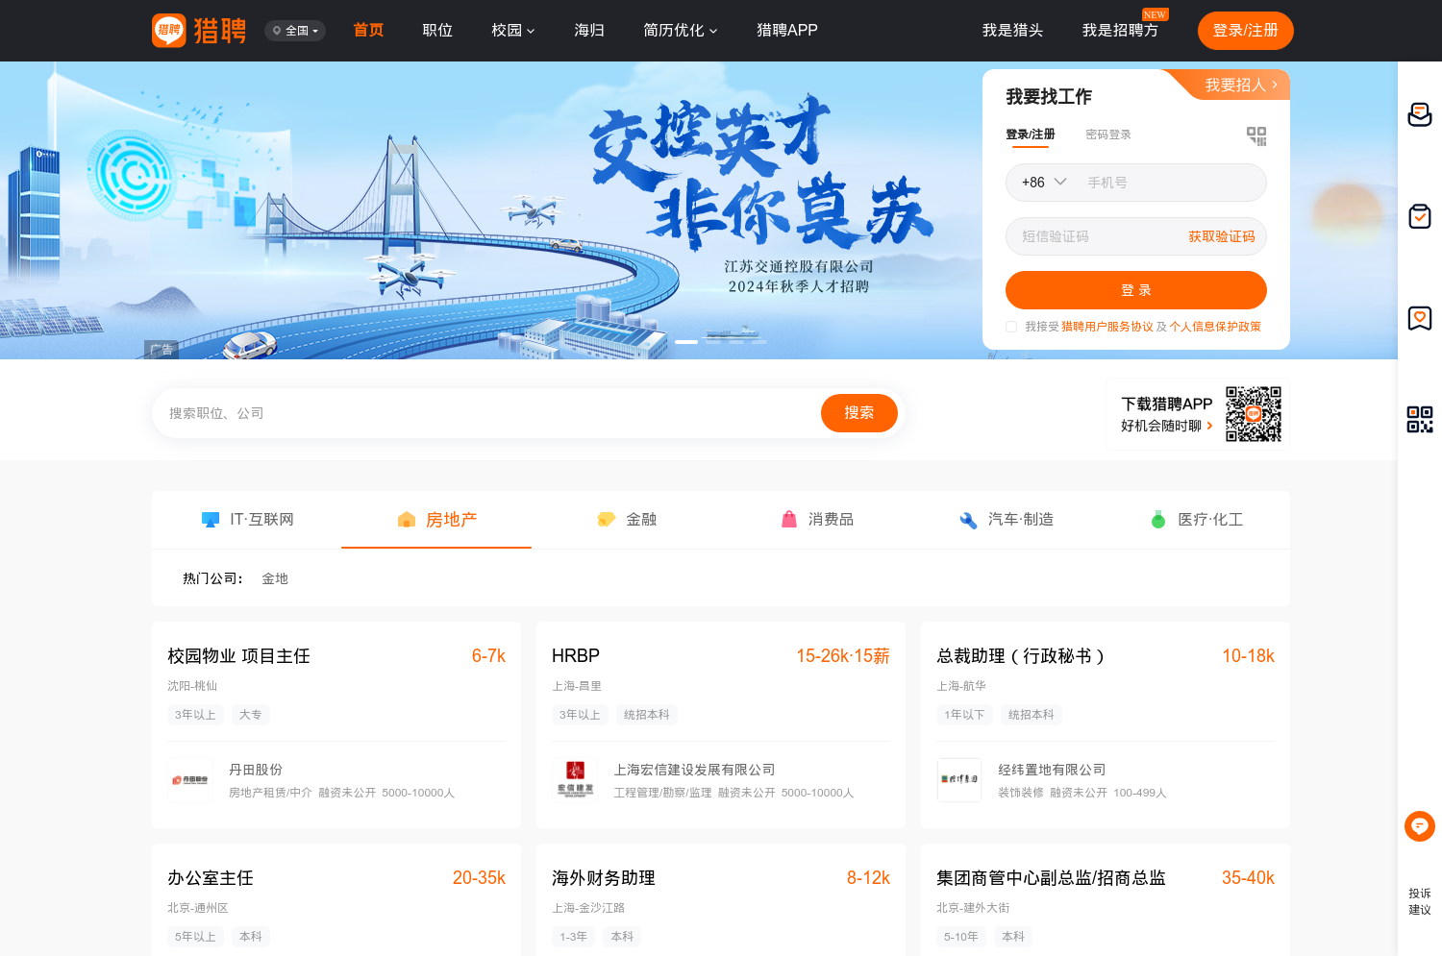Click company name 上海宏信建设发展有限公司
This screenshot has height=956, width=1442.
[694, 770]
